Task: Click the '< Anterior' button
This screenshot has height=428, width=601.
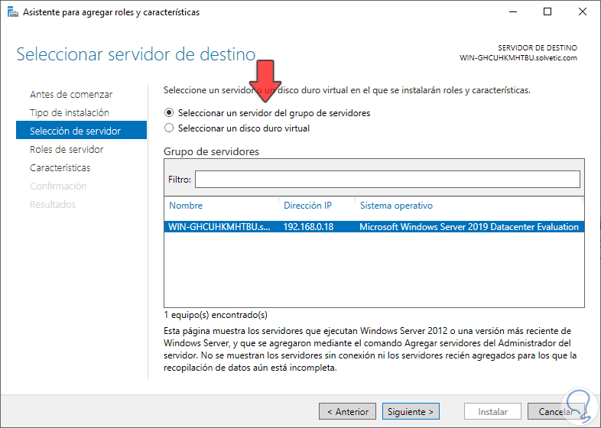Action: (x=347, y=411)
